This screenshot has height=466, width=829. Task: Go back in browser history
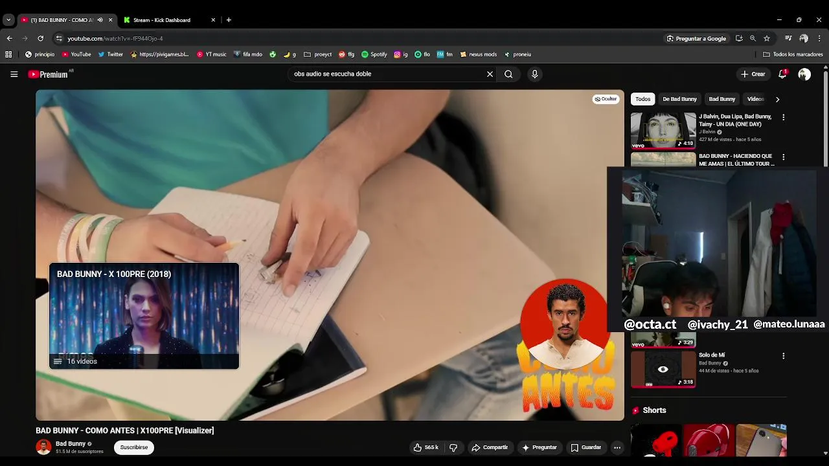tap(9, 38)
